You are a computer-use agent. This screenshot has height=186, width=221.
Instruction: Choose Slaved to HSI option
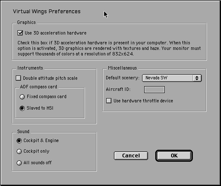[22, 108]
